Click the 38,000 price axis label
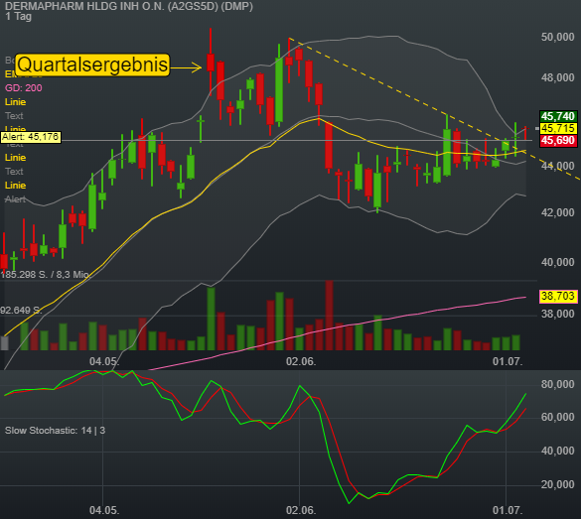 (557, 314)
